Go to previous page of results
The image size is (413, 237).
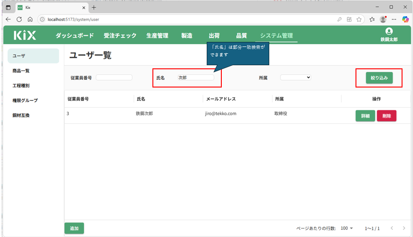(x=392, y=228)
